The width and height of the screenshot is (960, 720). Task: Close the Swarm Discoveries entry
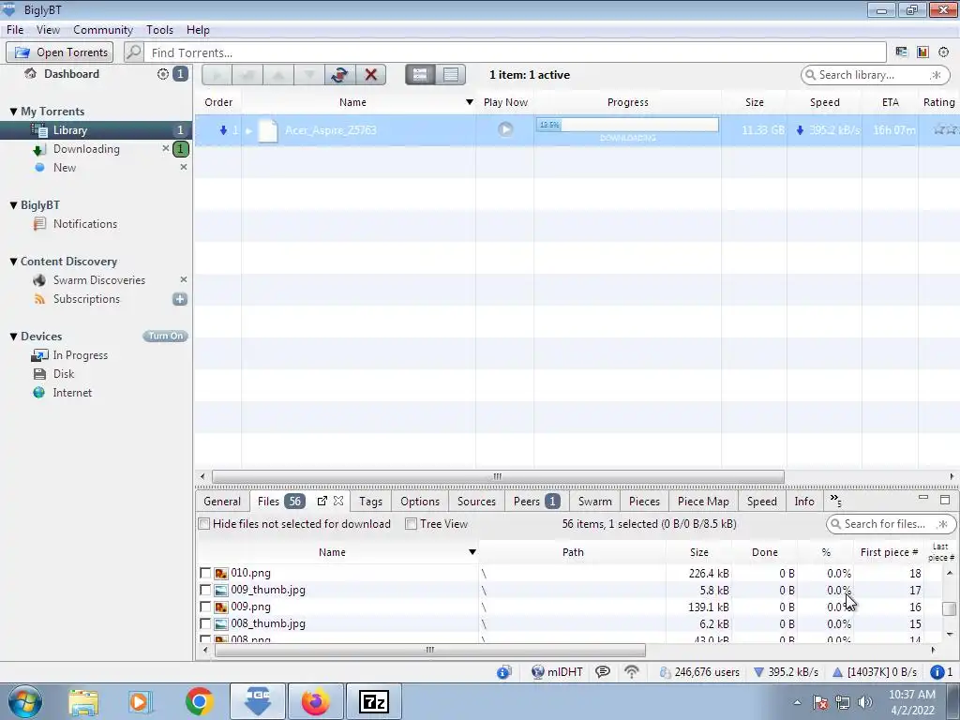click(x=183, y=279)
